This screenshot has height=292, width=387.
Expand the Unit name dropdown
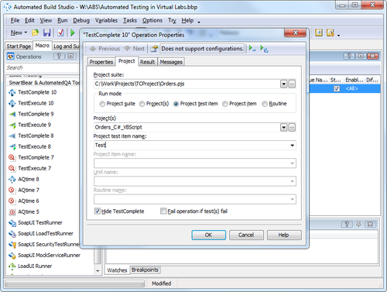point(292,181)
